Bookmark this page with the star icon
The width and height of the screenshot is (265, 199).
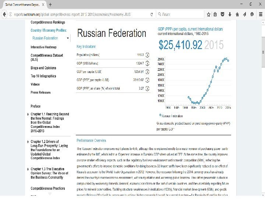pyautogui.click(x=209, y=14)
